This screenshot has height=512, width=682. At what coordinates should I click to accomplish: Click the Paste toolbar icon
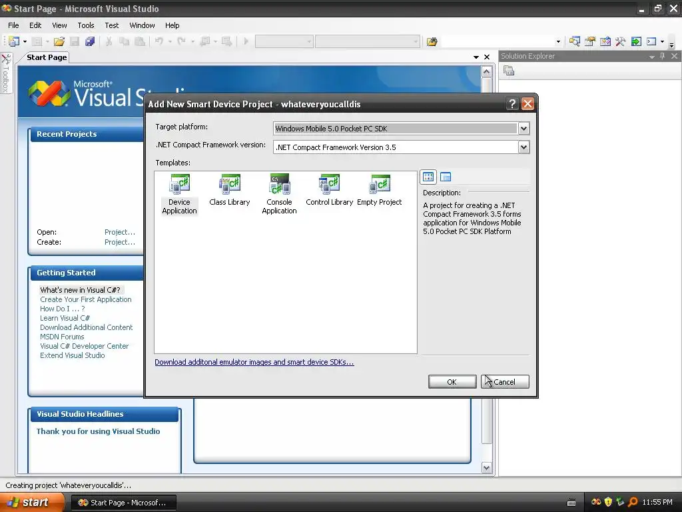point(140,42)
